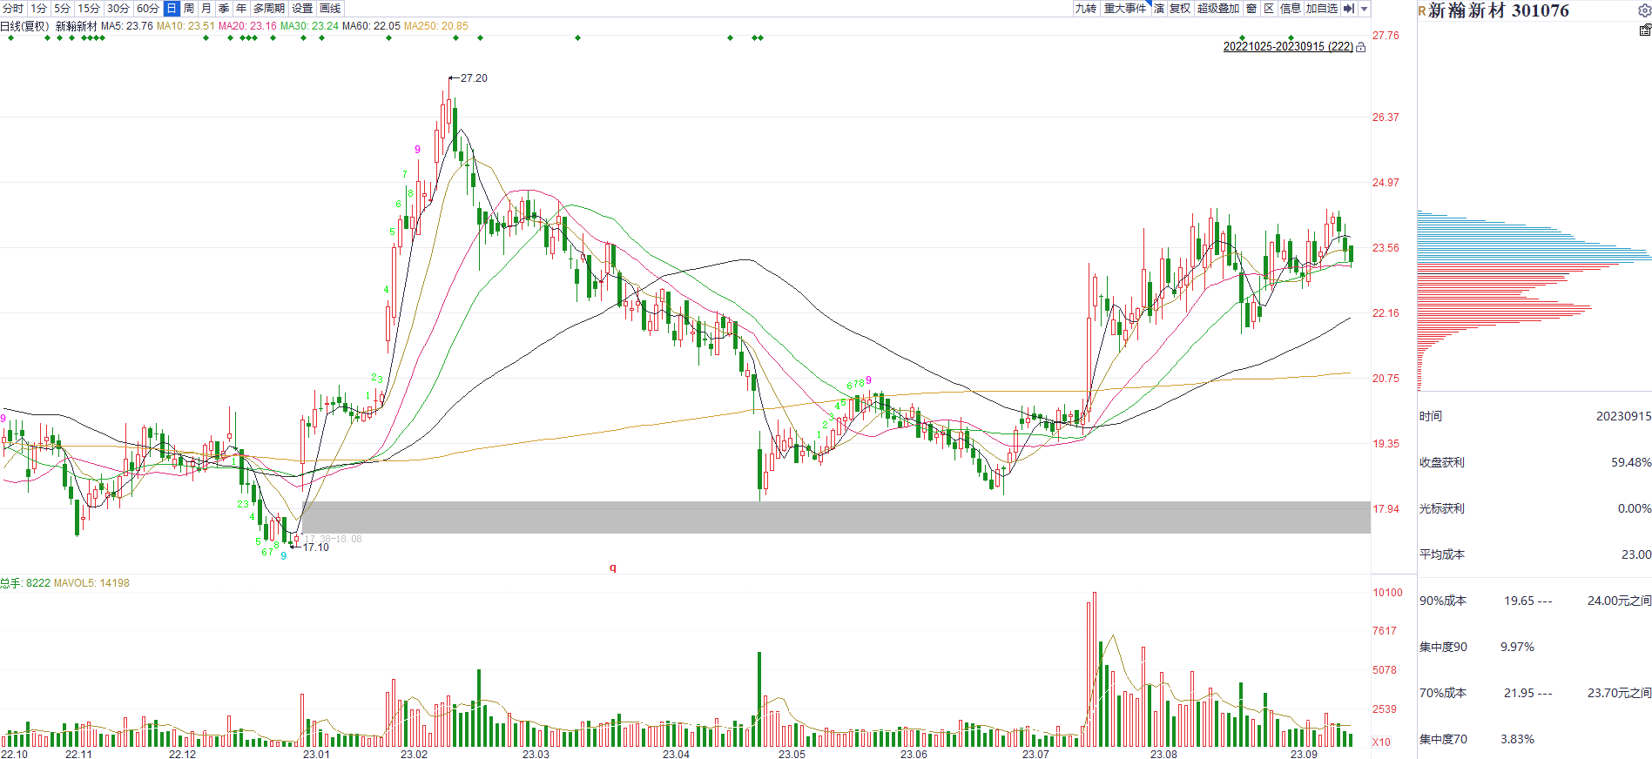Click the gray gap zone band

(836, 517)
